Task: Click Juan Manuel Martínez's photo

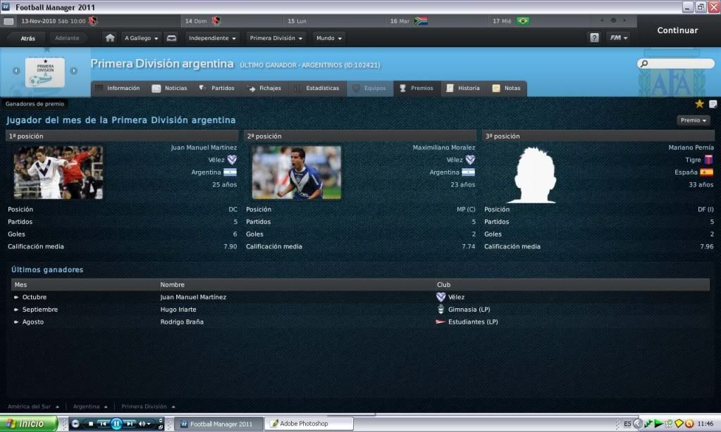Action: 58,172
